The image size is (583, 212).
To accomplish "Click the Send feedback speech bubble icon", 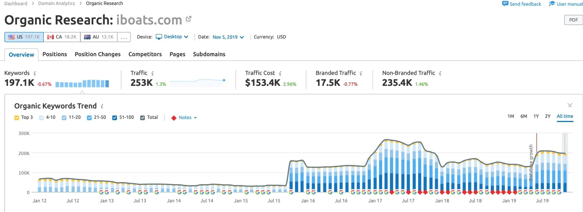I will click(x=505, y=4).
